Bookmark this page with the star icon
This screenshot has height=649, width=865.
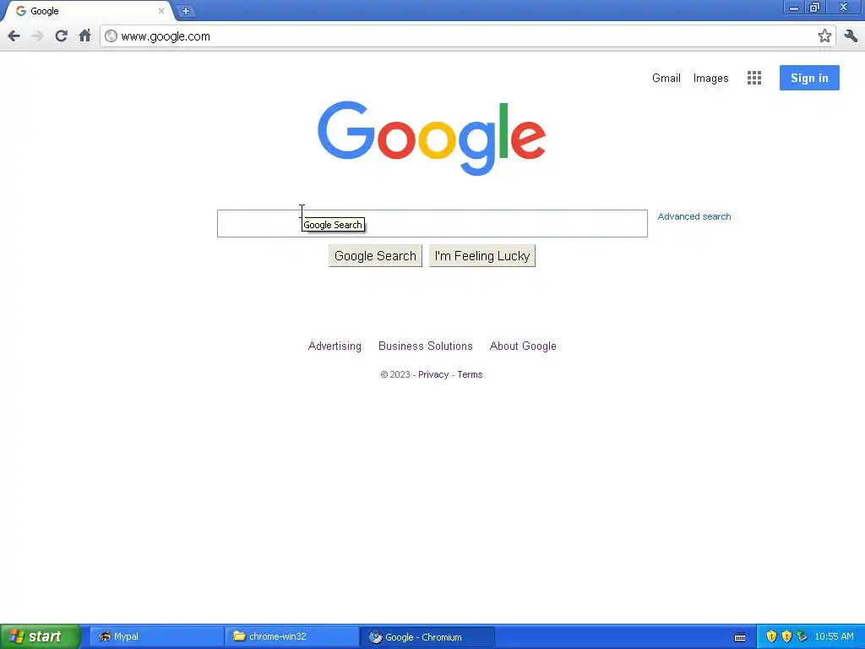824,36
